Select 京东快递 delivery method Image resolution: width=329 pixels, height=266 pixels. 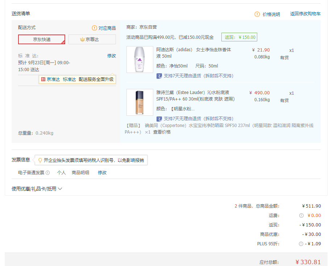point(42,39)
